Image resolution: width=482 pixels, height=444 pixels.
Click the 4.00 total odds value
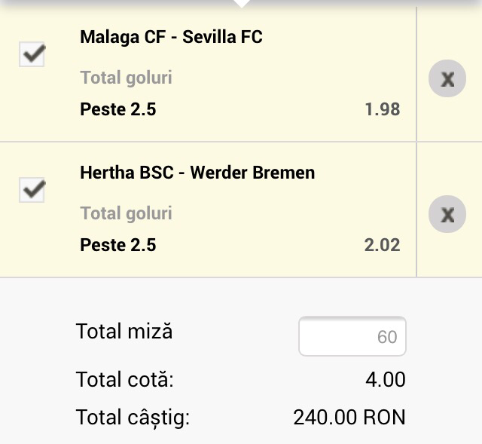pos(385,379)
